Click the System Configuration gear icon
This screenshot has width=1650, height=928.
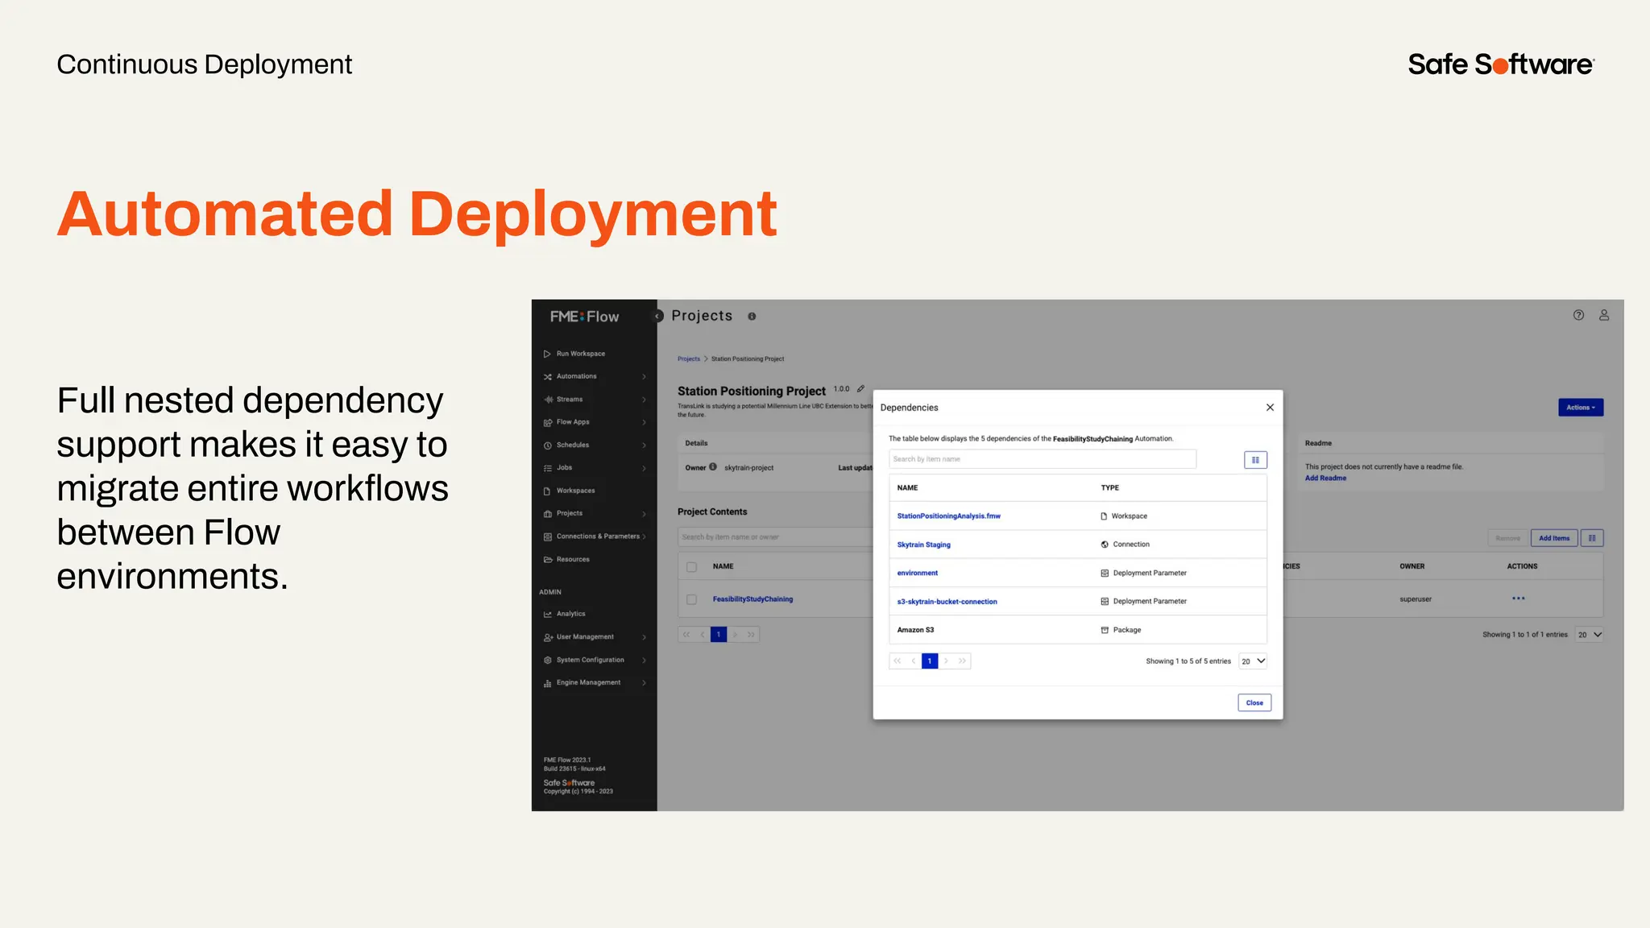pyautogui.click(x=547, y=660)
